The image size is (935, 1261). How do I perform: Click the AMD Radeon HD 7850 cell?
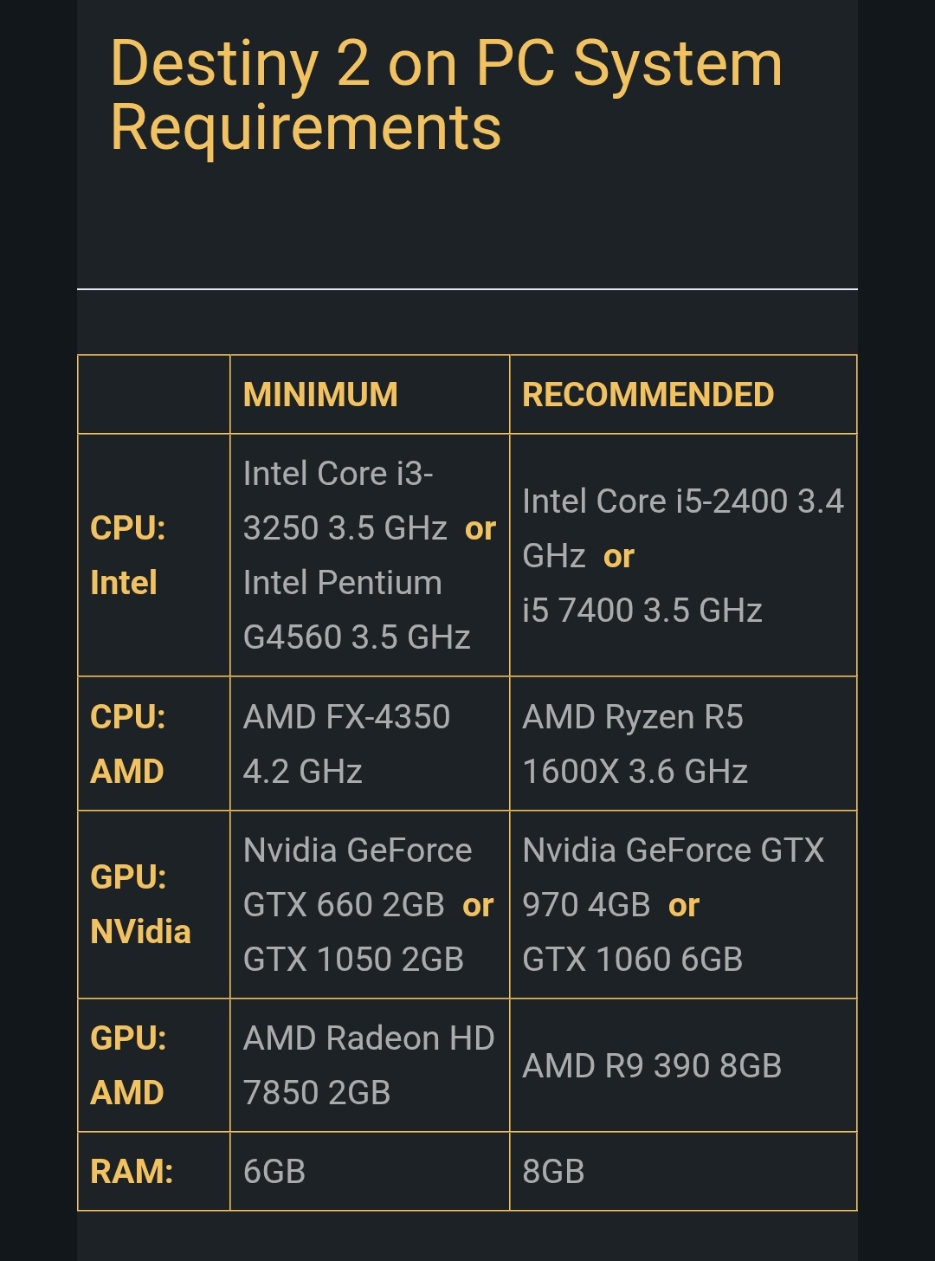(368, 1065)
